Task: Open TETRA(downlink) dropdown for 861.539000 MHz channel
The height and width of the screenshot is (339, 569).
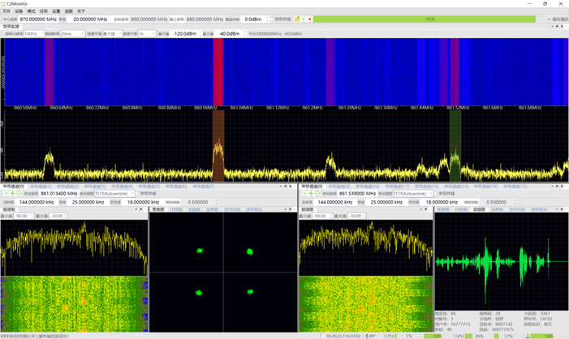Action: pos(413,194)
